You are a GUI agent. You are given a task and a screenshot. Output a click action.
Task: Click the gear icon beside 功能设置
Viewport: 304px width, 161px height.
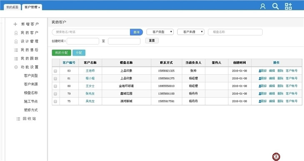16,67
